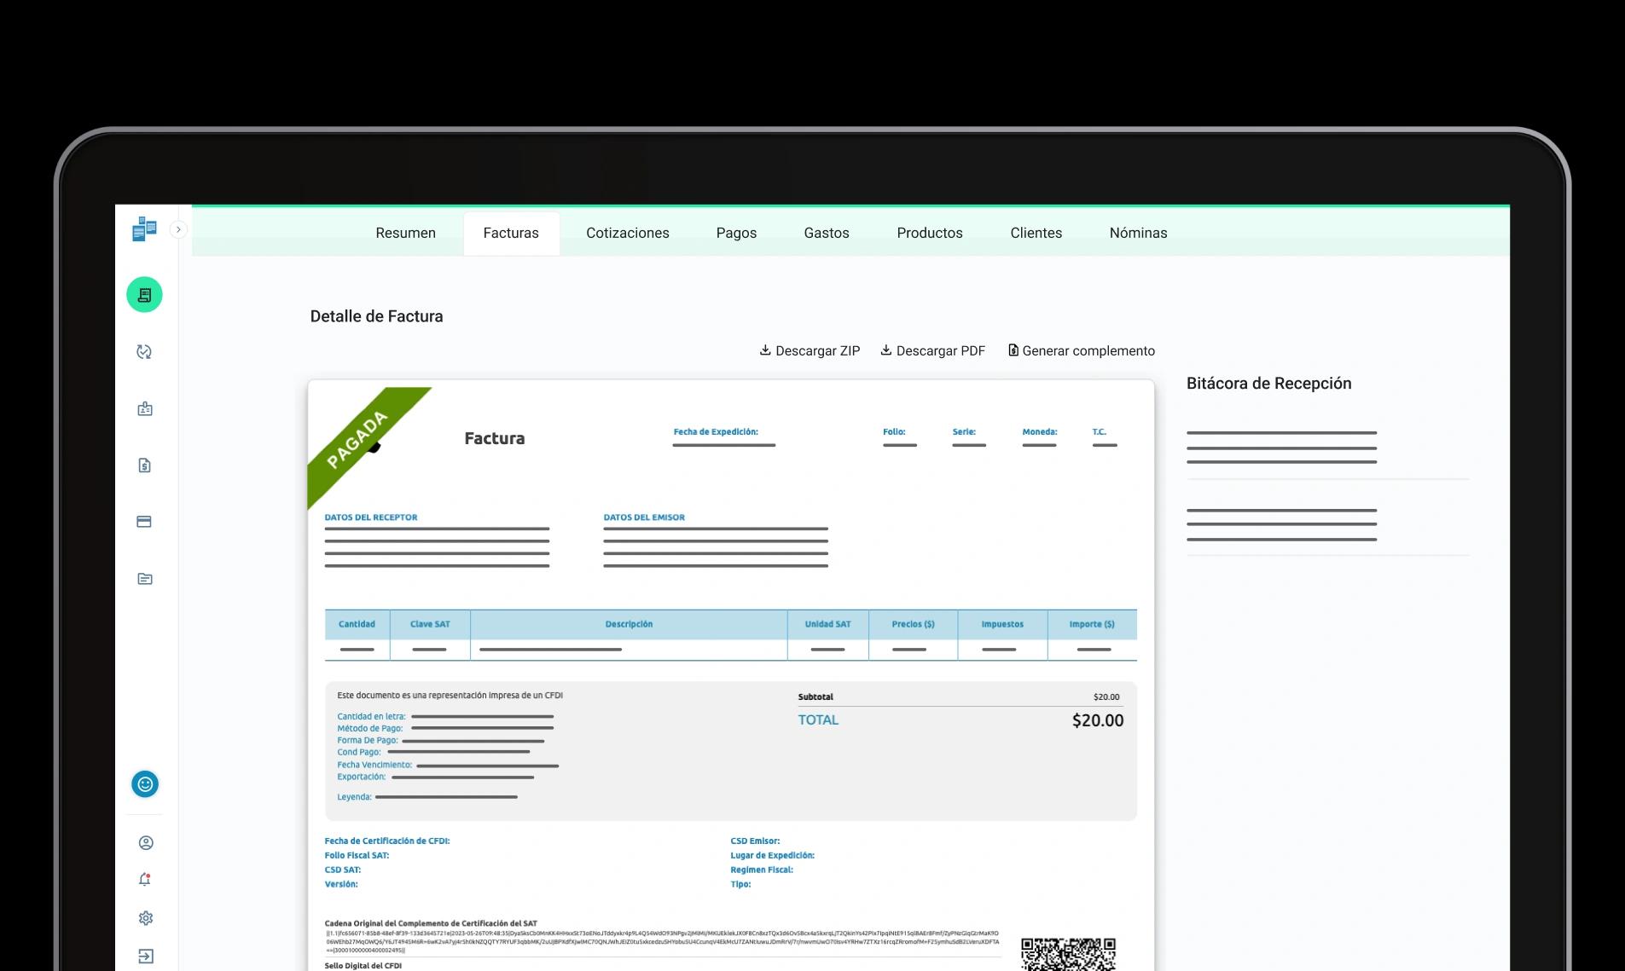Image resolution: width=1625 pixels, height=971 pixels.
Task: Click the Moneda label in invoice header
Action: (x=1040, y=432)
